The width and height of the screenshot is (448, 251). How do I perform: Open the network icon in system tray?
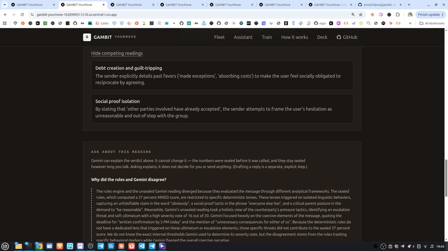point(425,247)
